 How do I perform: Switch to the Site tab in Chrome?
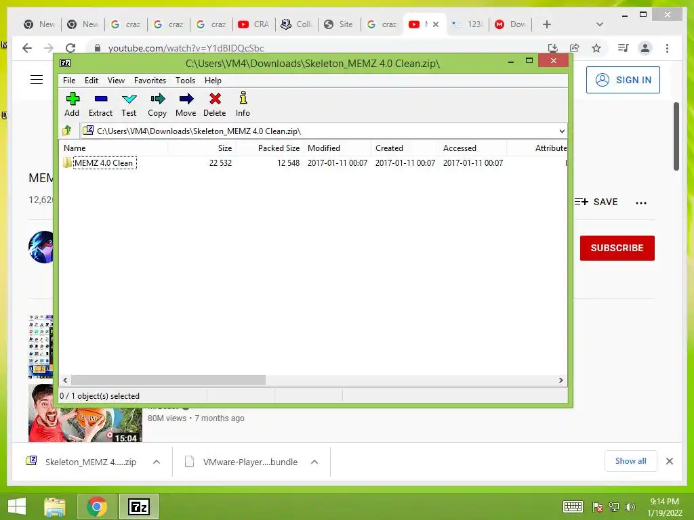(339, 24)
